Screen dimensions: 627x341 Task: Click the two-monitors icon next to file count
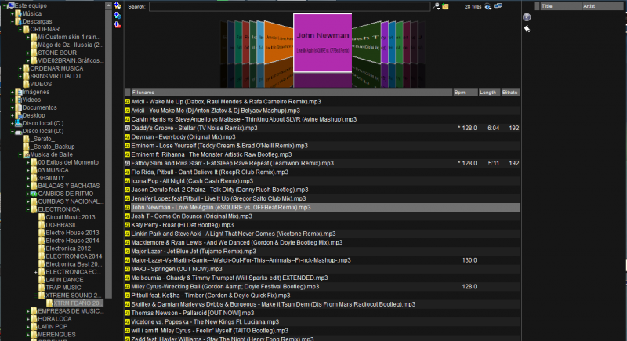click(498, 6)
